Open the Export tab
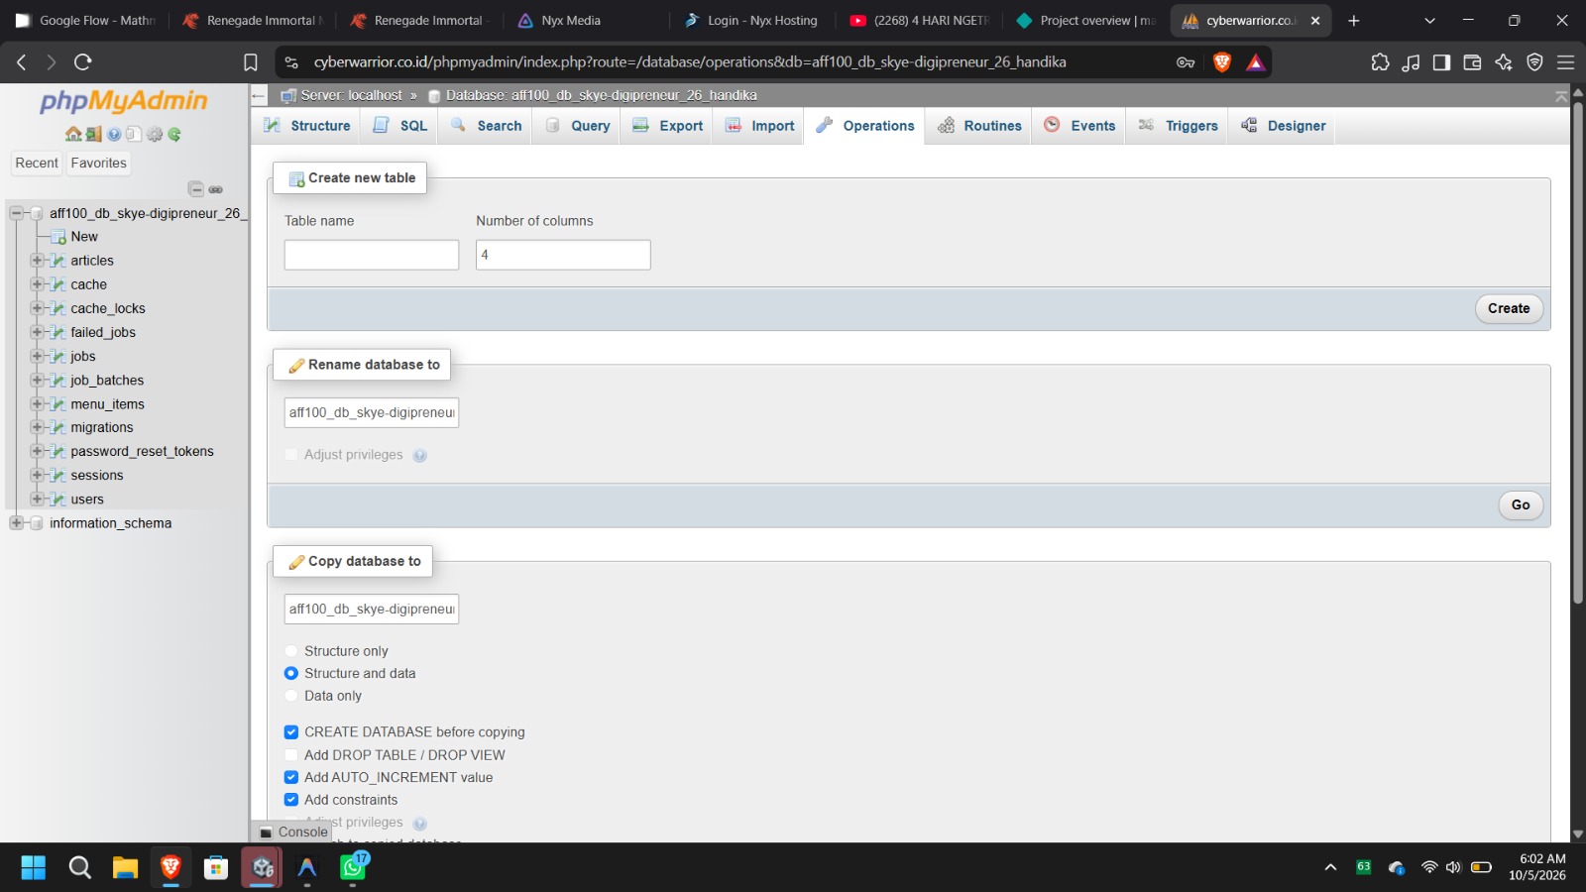Screen dimensions: 1586x892 click(x=668, y=126)
